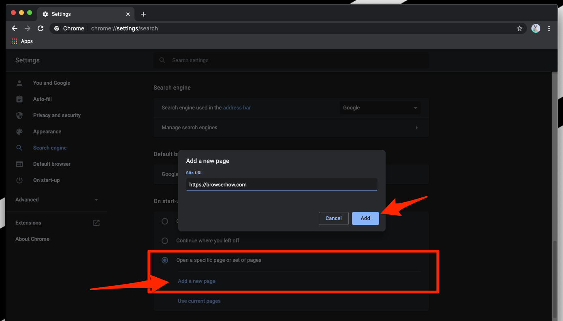Screen dimensions: 563x321
Task: Click Add a new page link
Action: tap(196, 281)
